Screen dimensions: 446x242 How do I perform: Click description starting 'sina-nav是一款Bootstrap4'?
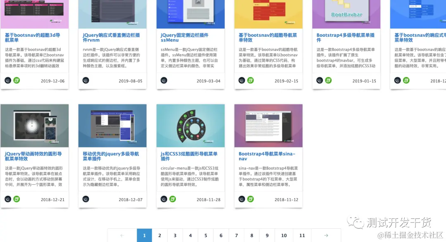[x=268, y=176]
